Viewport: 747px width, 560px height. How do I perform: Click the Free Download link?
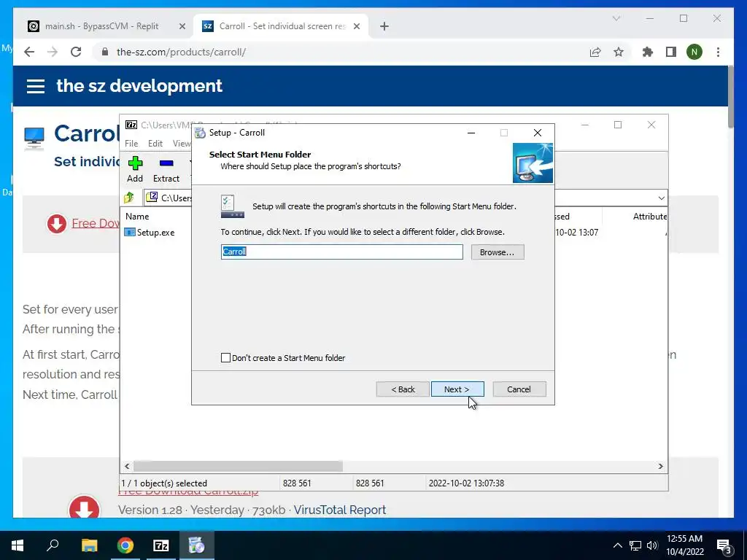point(96,223)
